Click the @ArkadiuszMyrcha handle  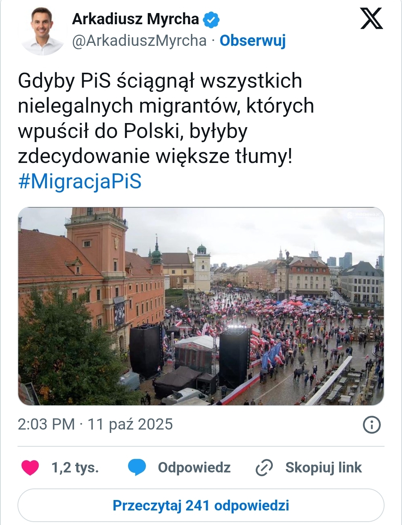(138, 40)
